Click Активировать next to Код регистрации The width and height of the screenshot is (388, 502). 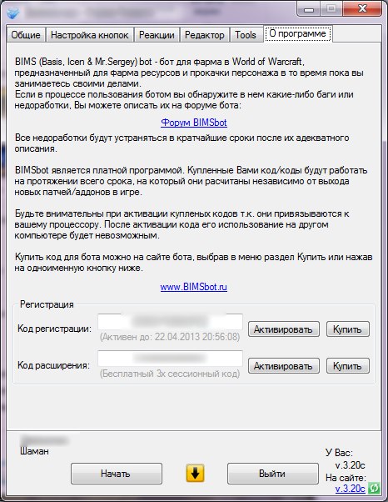click(x=283, y=329)
